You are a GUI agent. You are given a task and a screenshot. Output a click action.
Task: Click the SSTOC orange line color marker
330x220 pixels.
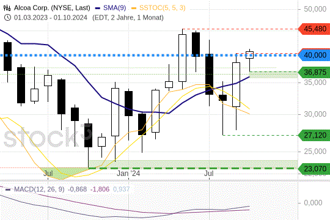[134, 9]
